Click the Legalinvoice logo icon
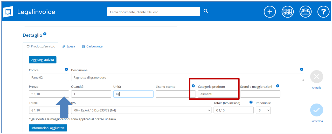The image size is (332, 134). (x=8, y=12)
